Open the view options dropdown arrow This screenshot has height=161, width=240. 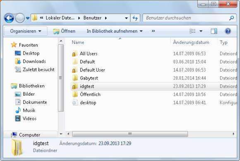coord(201,31)
